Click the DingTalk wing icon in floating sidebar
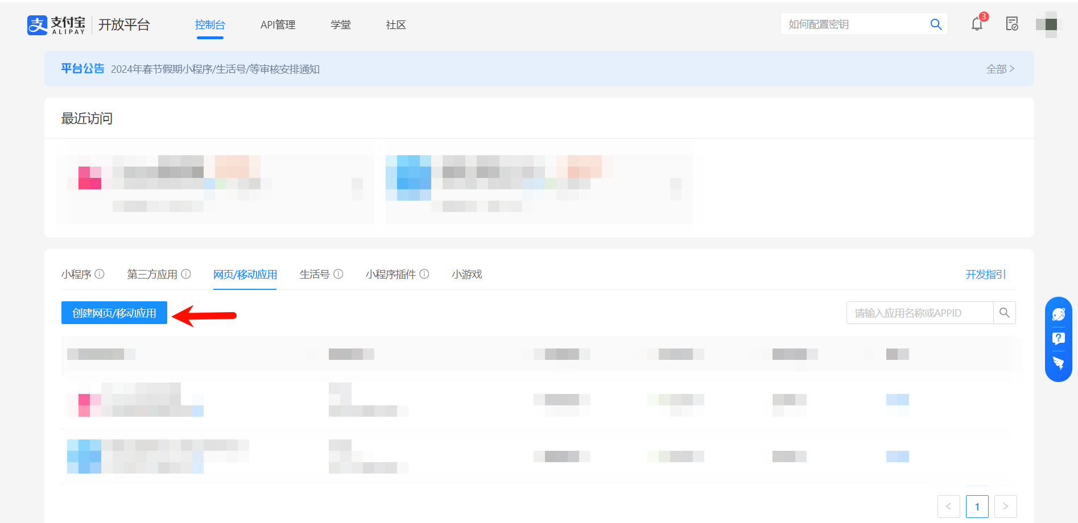 click(1059, 363)
